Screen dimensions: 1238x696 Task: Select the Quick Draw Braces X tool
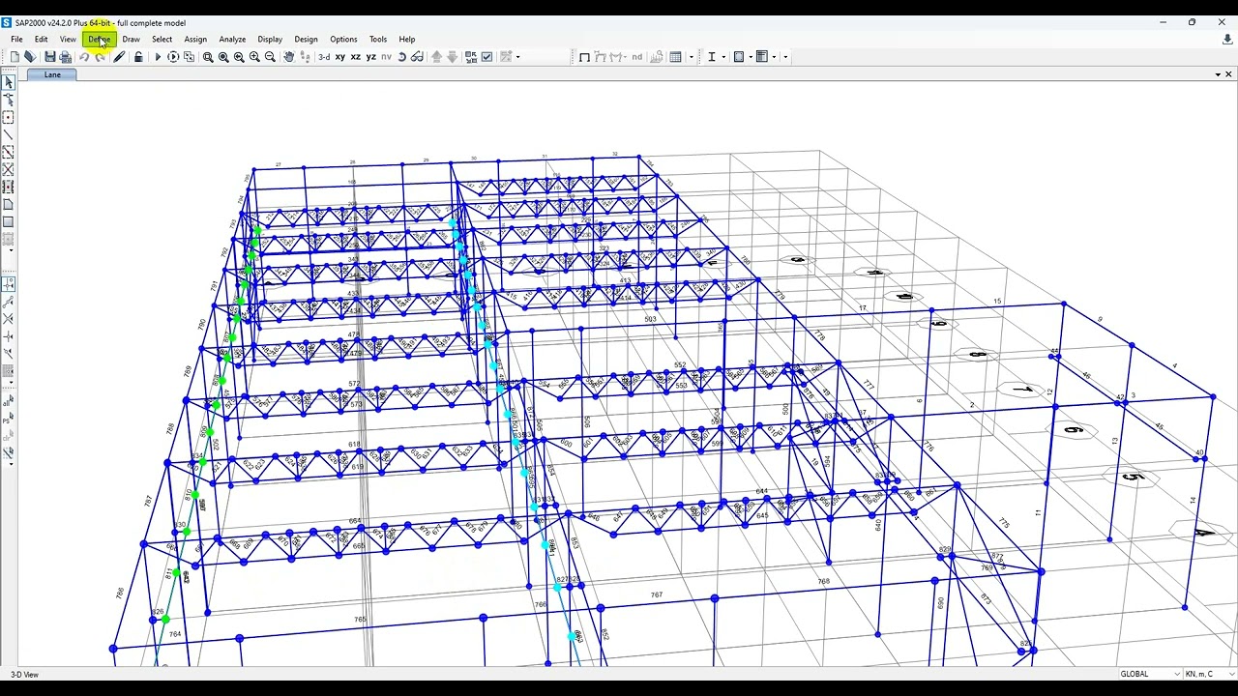click(9, 170)
